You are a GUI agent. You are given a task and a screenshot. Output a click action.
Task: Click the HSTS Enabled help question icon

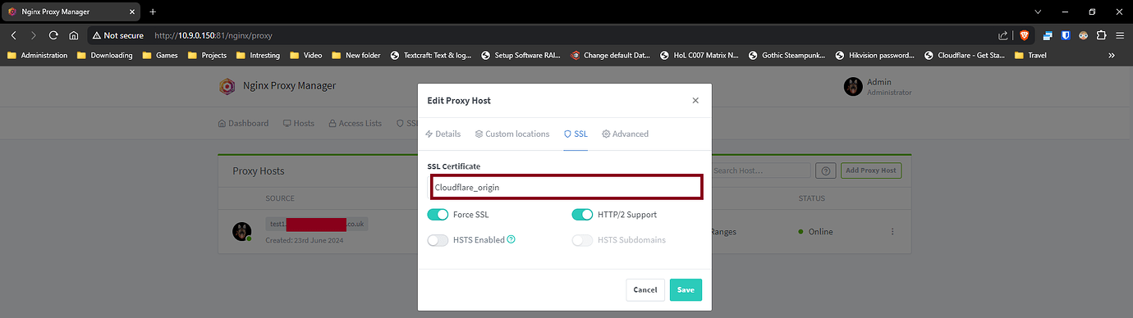click(x=511, y=239)
